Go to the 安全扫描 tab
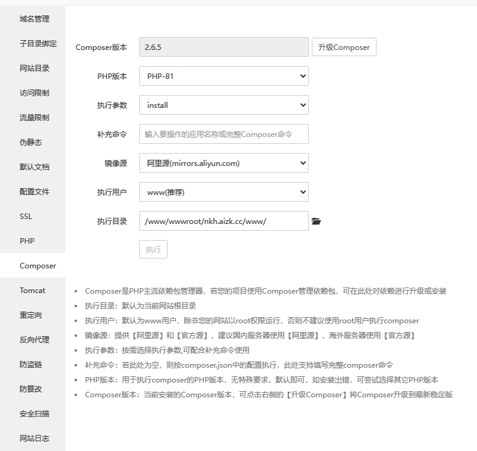The height and width of the screenshot is (451, 477). [x=33, y=413]
